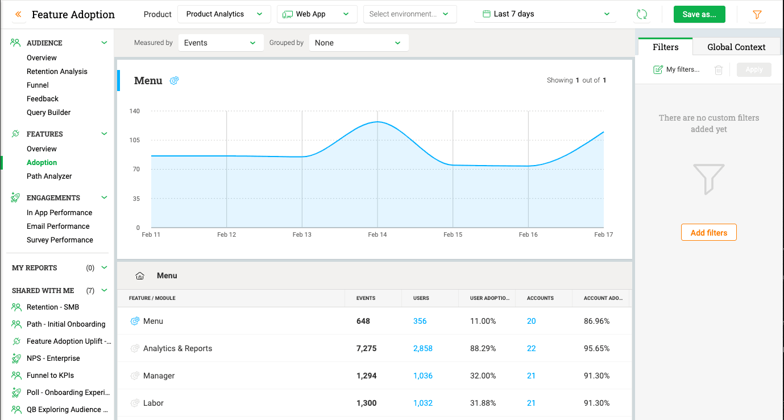Collapse the Engagements section chevron
784x420 pixels.
104,197
